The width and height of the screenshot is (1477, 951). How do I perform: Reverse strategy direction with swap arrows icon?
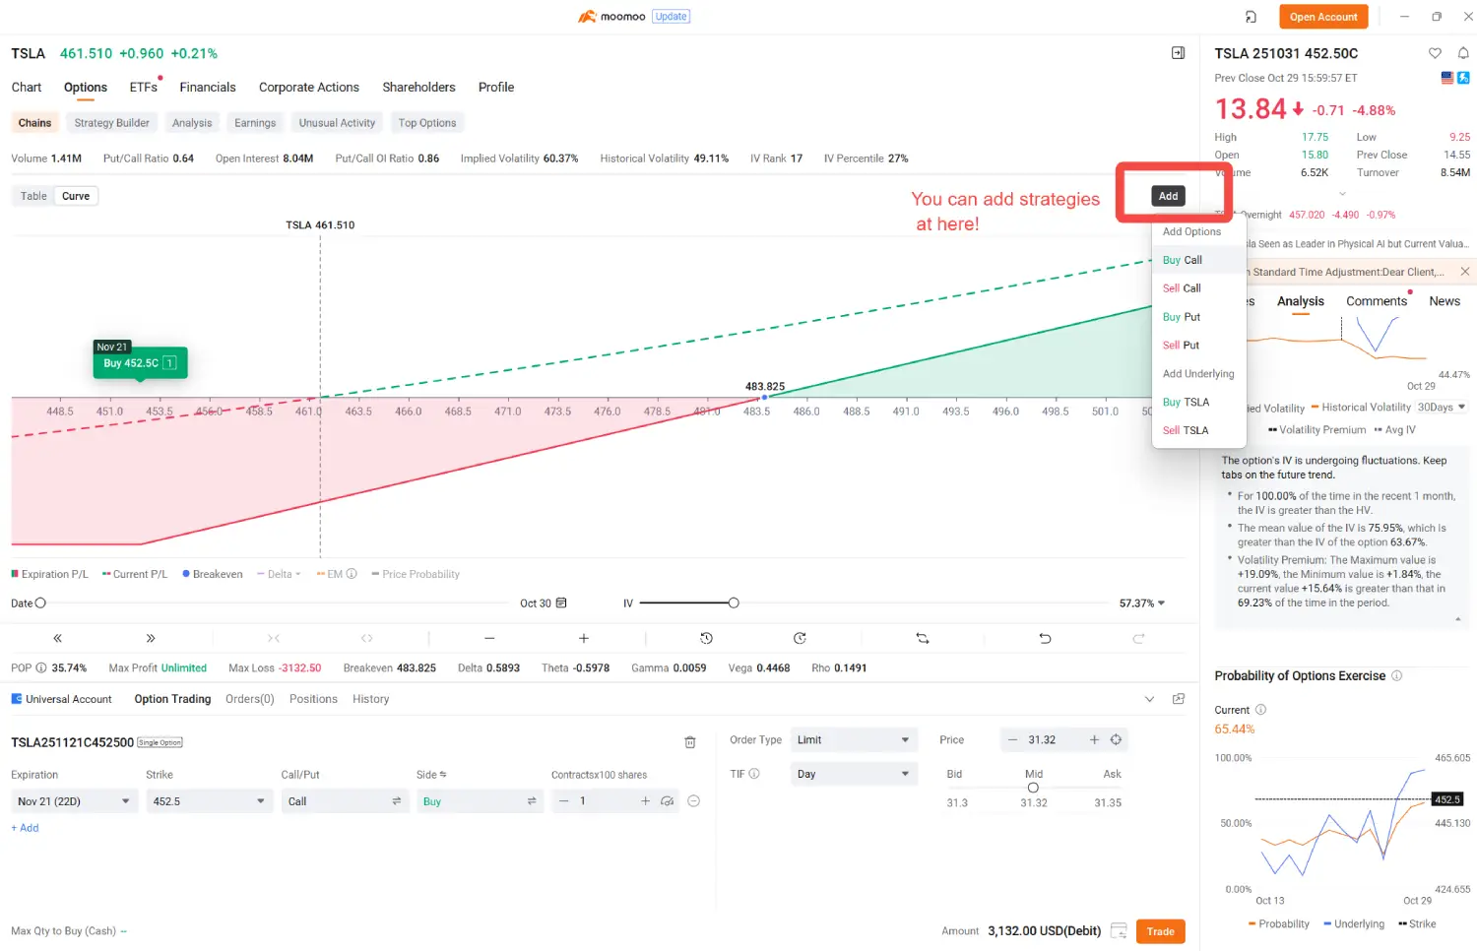[923, 638]
